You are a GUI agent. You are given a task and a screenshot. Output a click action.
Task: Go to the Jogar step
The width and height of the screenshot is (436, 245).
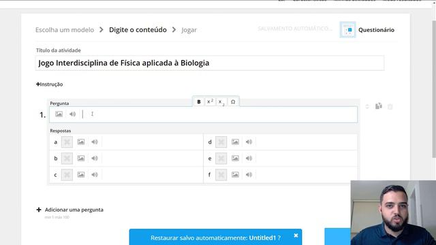[189, 30]
